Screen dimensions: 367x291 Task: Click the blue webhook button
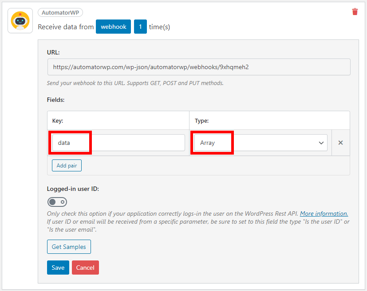(x=113, y=27)
